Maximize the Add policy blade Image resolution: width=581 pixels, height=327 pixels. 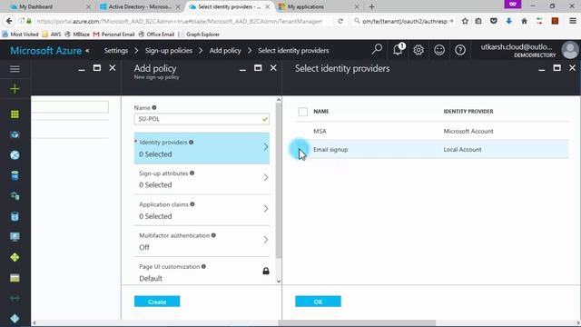(258, 68)
